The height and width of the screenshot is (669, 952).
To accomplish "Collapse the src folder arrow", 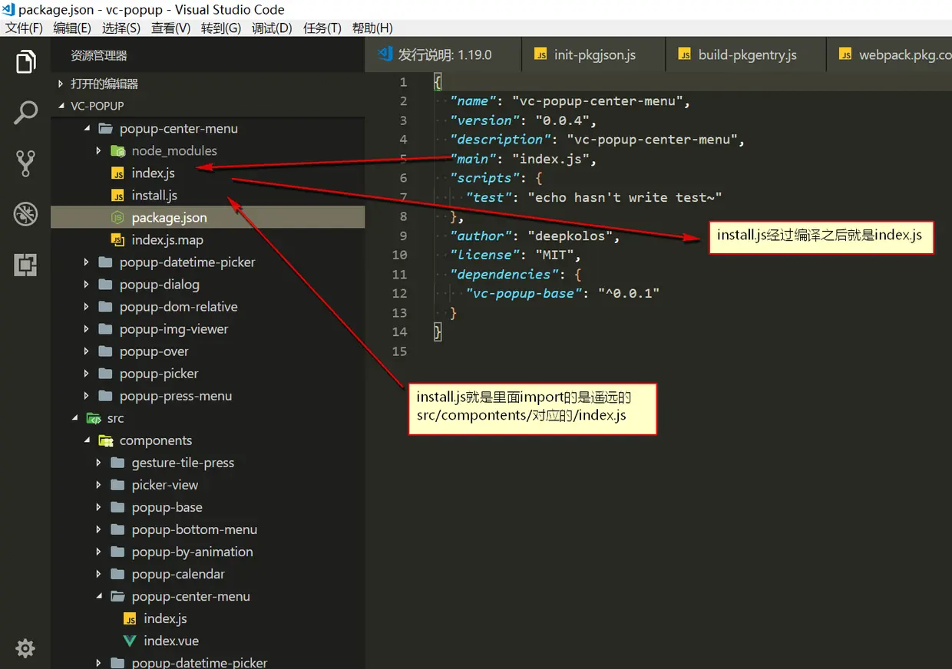I will pyautogui.click(x=74, y=418).
